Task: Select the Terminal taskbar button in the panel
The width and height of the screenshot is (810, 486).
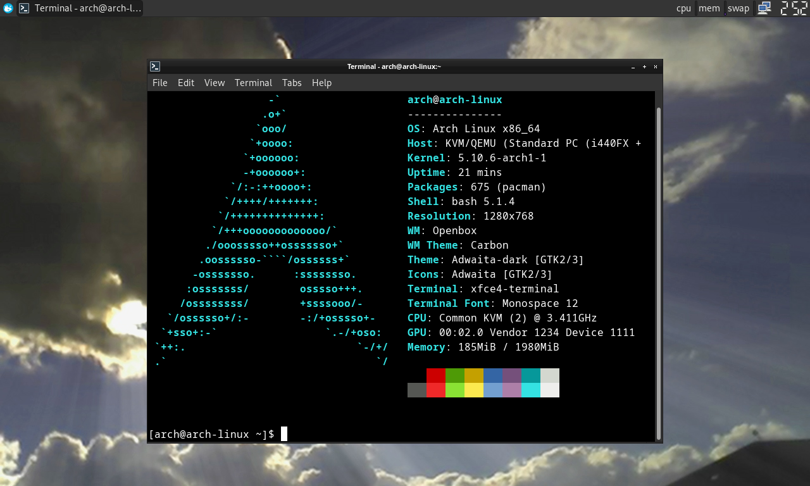Action: pyautogui.click(x=80, y=8)
